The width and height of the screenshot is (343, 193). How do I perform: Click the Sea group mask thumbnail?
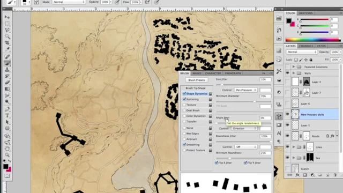pos(310,158)
